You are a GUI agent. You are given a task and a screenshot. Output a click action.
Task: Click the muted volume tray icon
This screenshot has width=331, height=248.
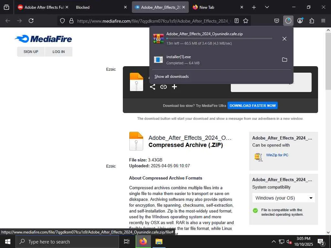click(289, 242)
